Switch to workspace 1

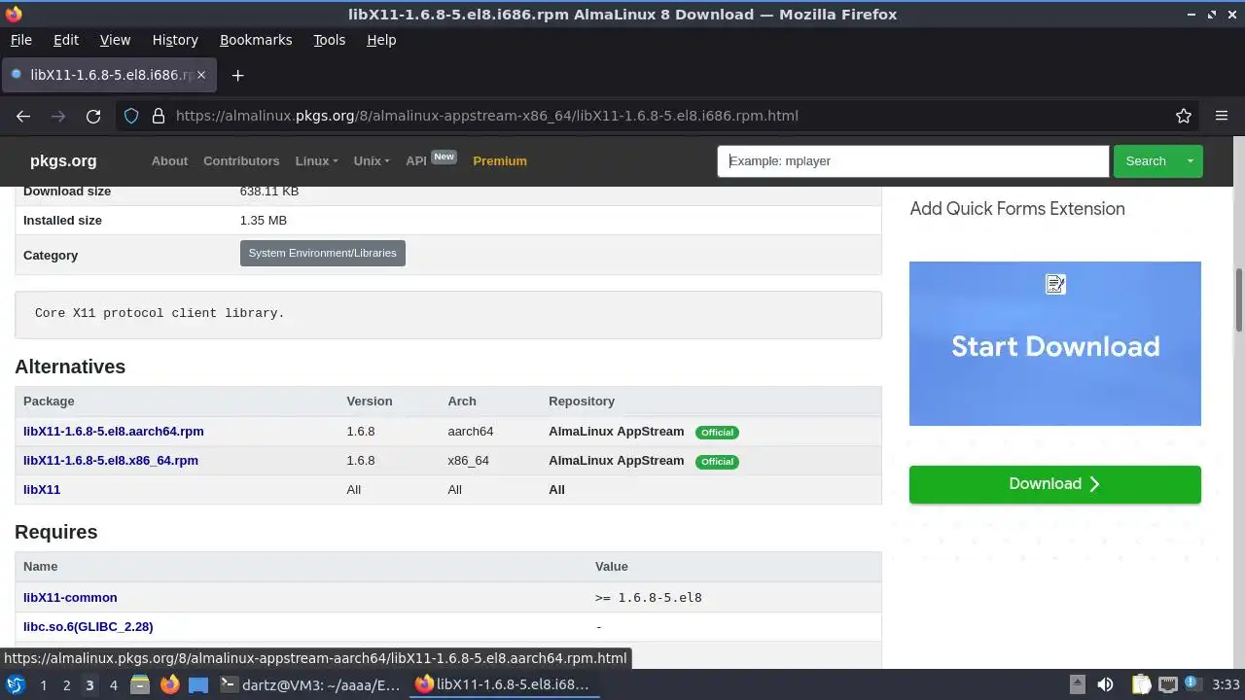[43, 684]
